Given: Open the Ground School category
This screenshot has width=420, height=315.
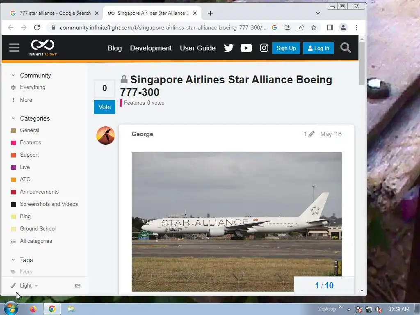Looking at the screenshot, I should [38, 229].
